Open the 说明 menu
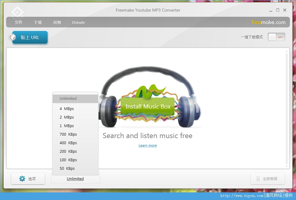The height and width of the screenshot is (200, 296). (x=57, y=22)
